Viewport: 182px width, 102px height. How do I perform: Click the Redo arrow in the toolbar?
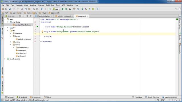point(18,9)
